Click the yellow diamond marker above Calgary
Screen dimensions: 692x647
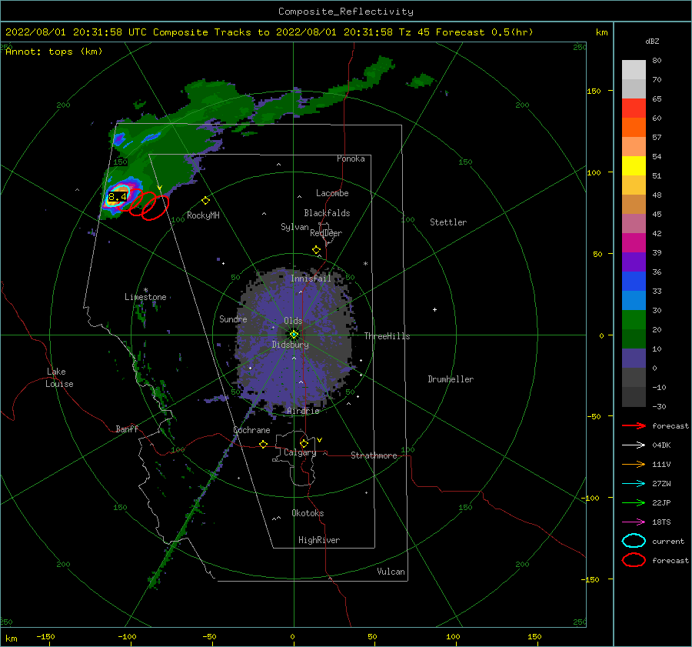tap(304, 443)
